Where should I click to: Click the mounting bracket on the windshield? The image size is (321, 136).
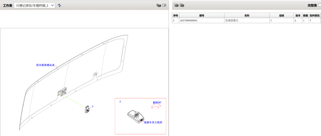[62, 91]
